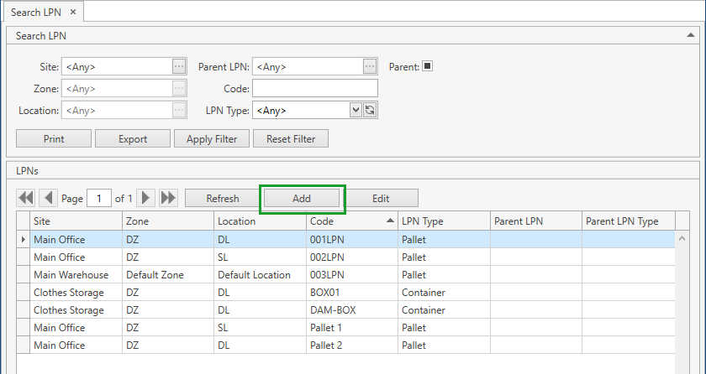The height and width of the screenshot is (374, 706).
Task: Open Parent LPN lookup ellipsis button
Action: [370, 66]
